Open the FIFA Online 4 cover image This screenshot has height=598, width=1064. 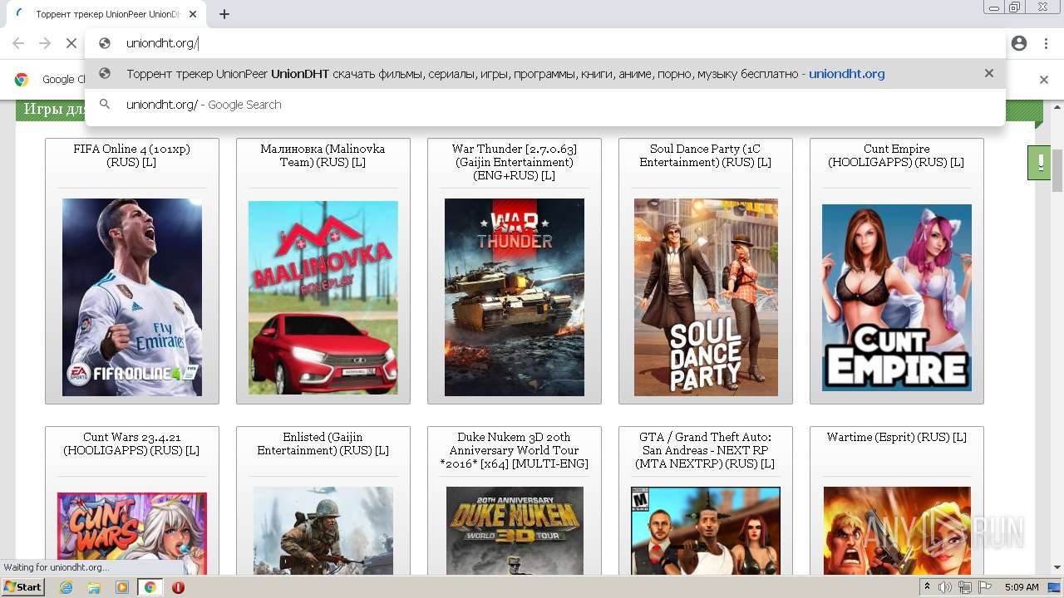pyautogui.click(x=132, y=297)
